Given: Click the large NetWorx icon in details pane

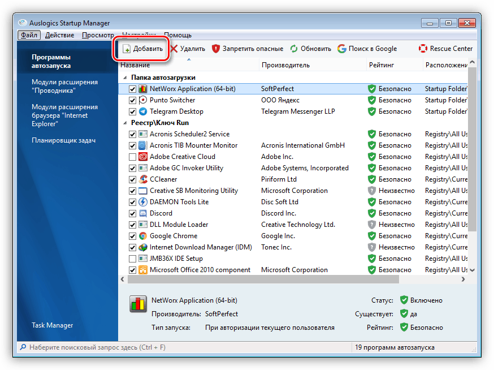Looking at the screenshot, I should click(x=138, y=304).
